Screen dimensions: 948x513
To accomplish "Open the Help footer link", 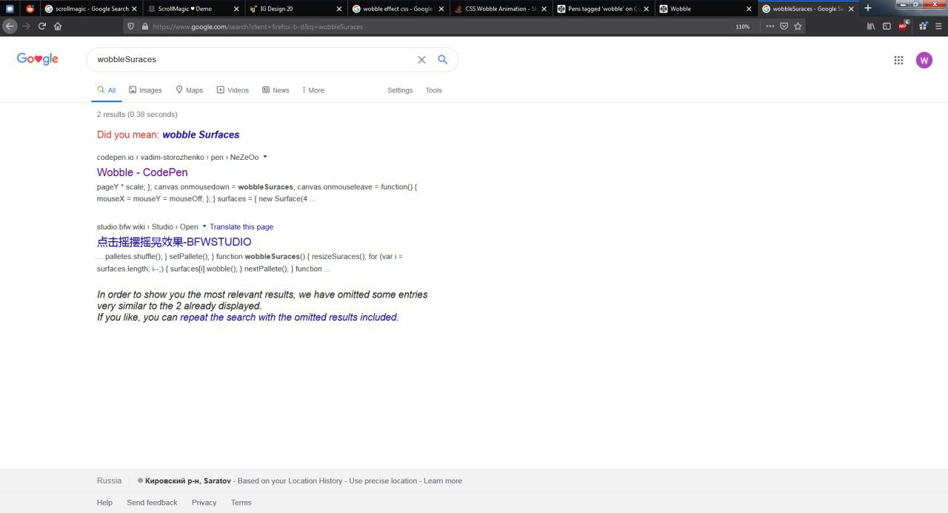I will [104, 503].
